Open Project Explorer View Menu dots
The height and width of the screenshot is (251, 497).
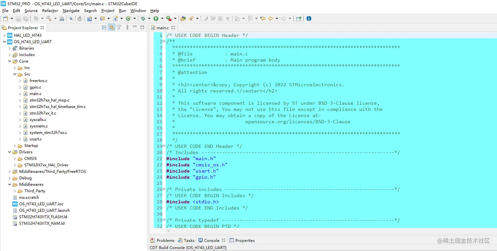pyautogui.click(x=128, y=28)
